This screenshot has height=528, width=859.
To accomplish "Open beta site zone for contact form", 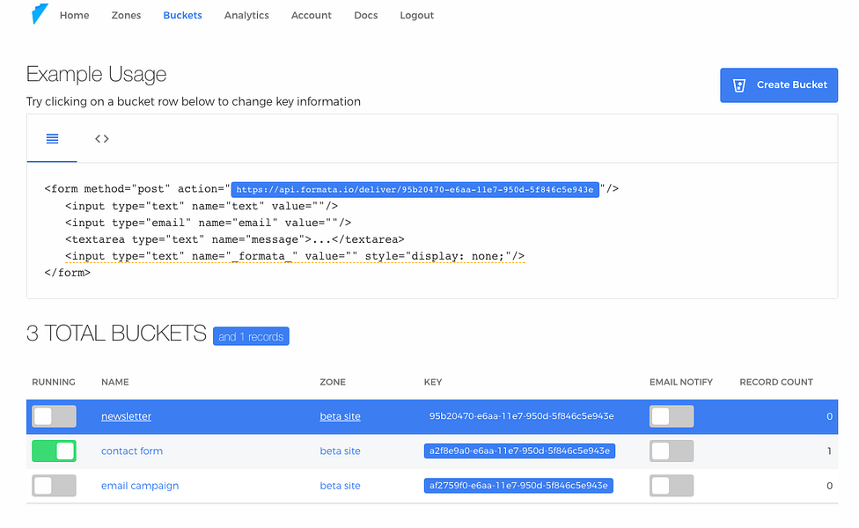I will [341, 451].
